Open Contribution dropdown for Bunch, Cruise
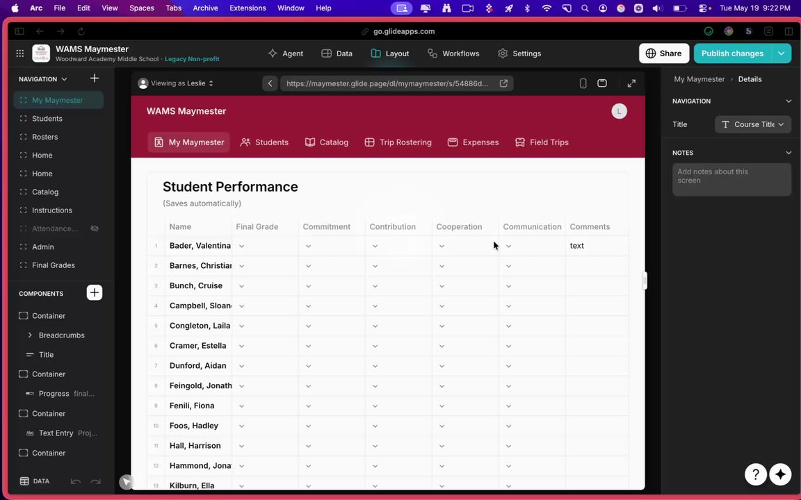Image resolution: width=801 pixels, height=500 pixels. pos(375,285)
